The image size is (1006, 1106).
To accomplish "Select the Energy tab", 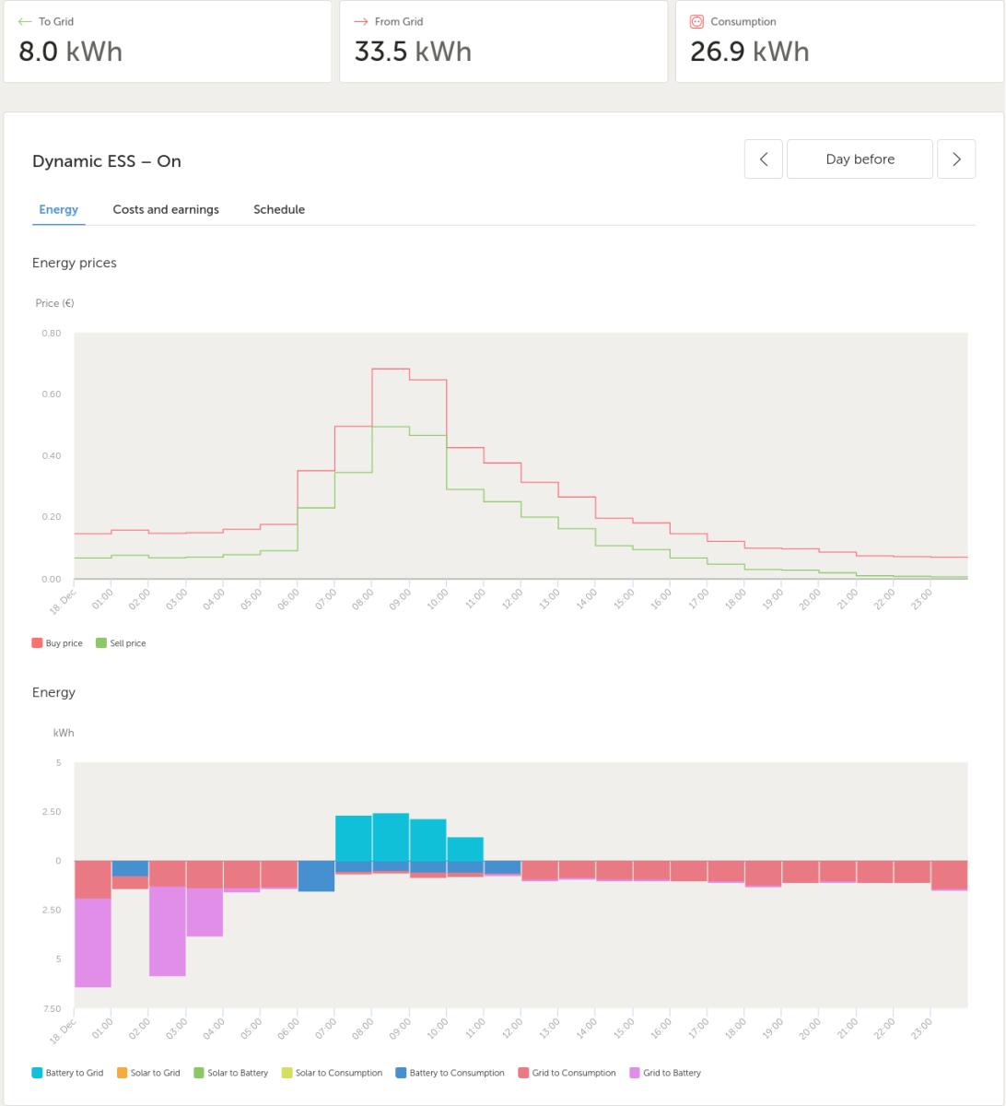I will tap(59, 209).
